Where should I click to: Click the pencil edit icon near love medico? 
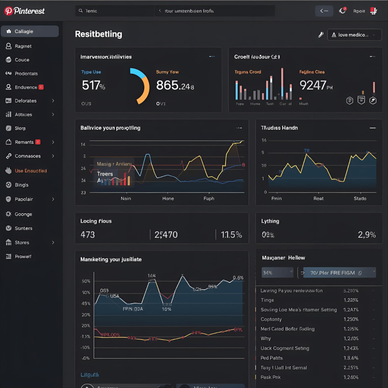[x=320, y=34]
